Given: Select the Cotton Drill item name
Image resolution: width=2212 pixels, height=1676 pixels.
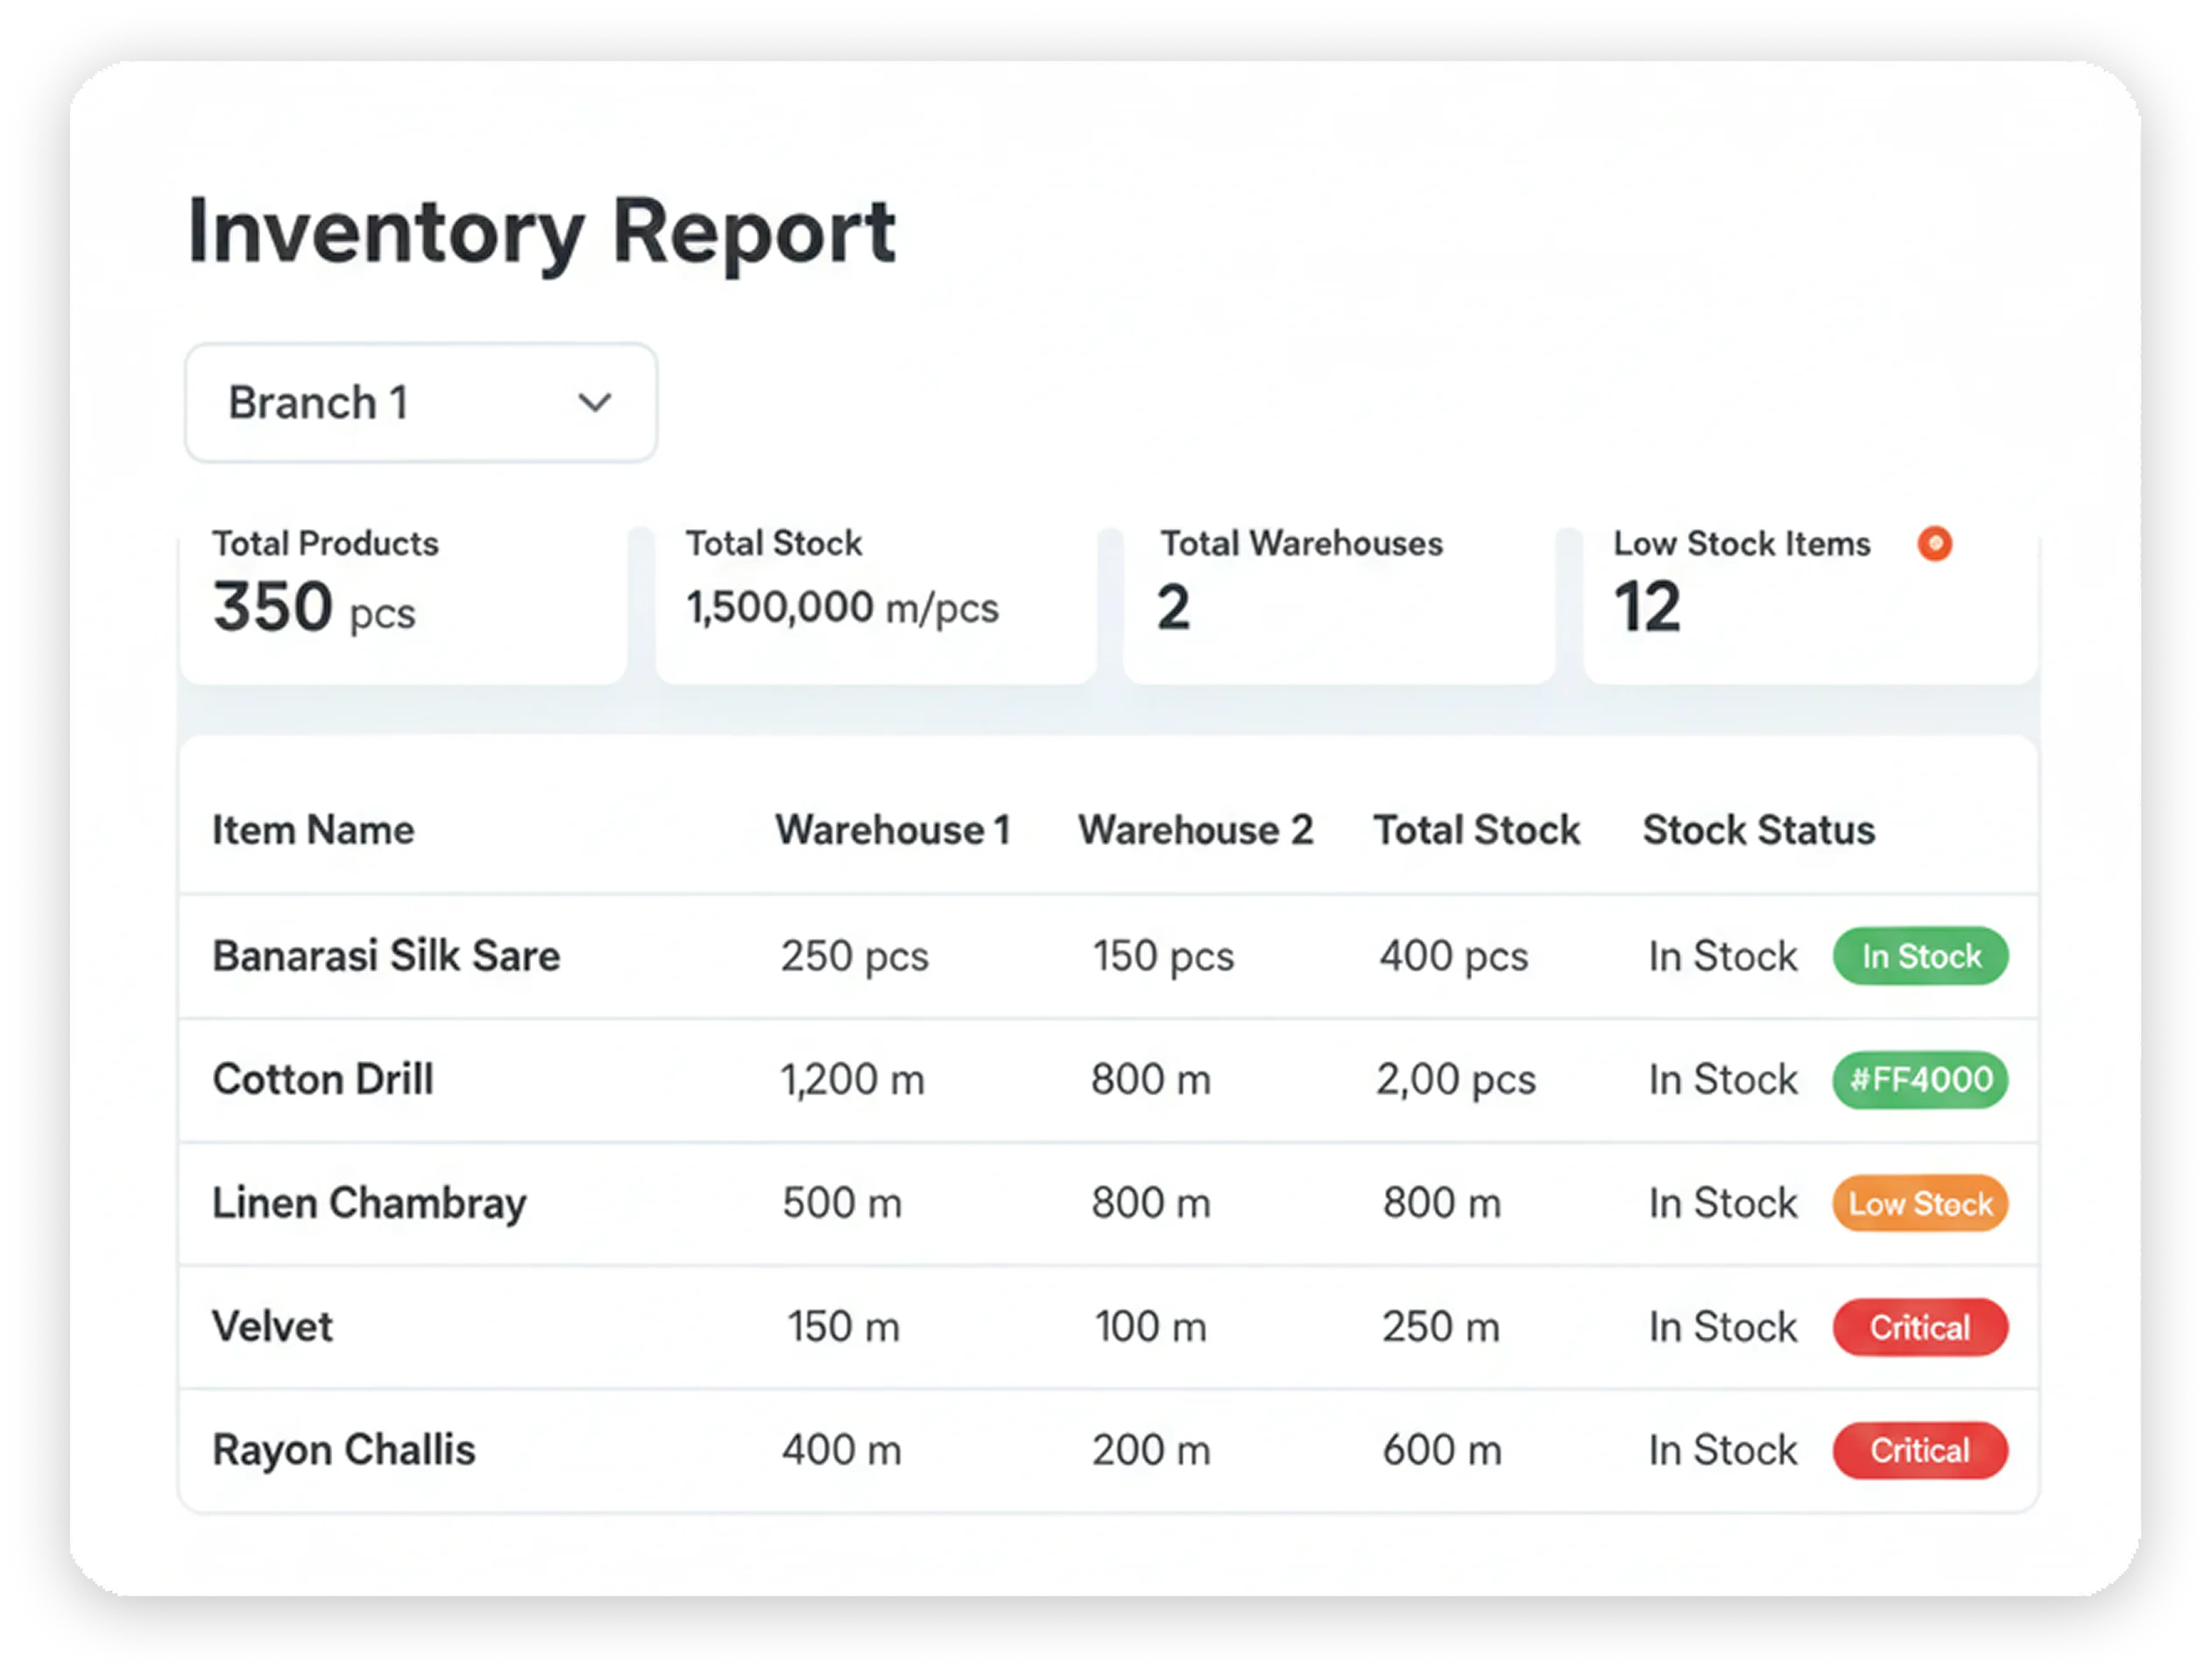Looking at the screenshot, I should 323,1080.
